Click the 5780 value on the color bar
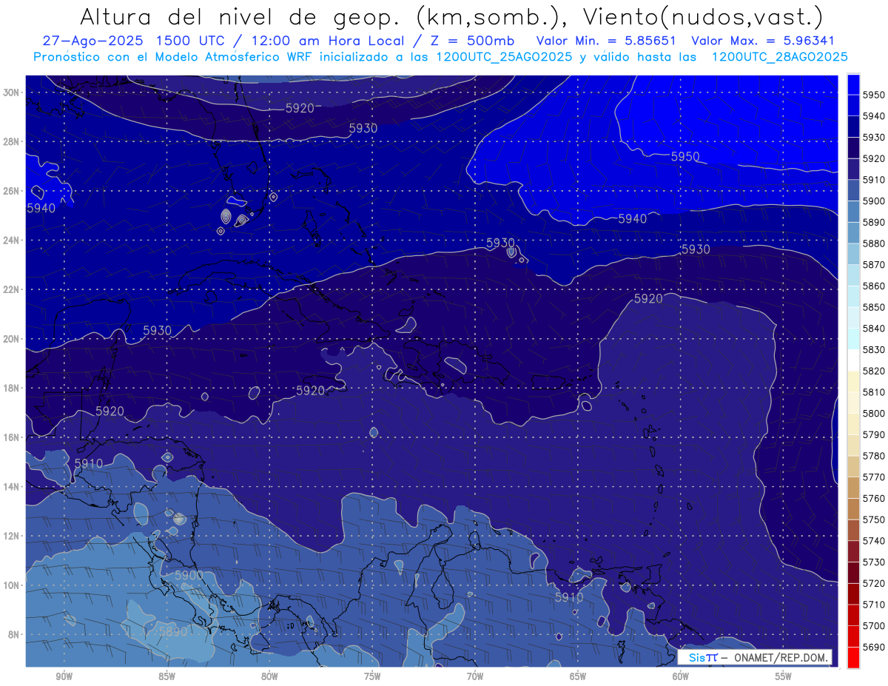 click(873, 455)
